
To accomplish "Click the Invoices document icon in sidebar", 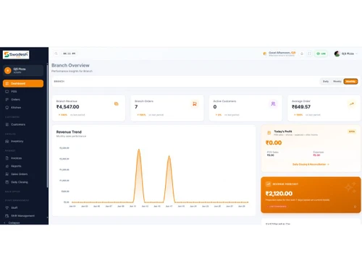I will coord(7,158).
